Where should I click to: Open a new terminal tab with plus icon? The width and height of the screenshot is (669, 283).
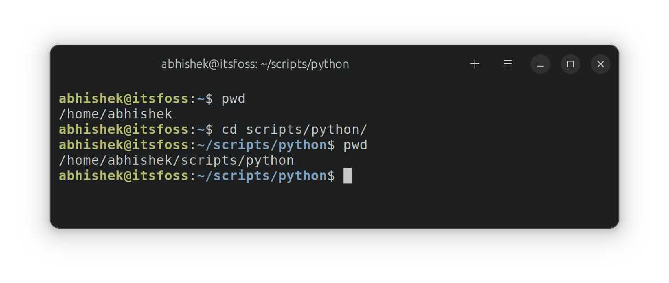[x=475, y=64]
